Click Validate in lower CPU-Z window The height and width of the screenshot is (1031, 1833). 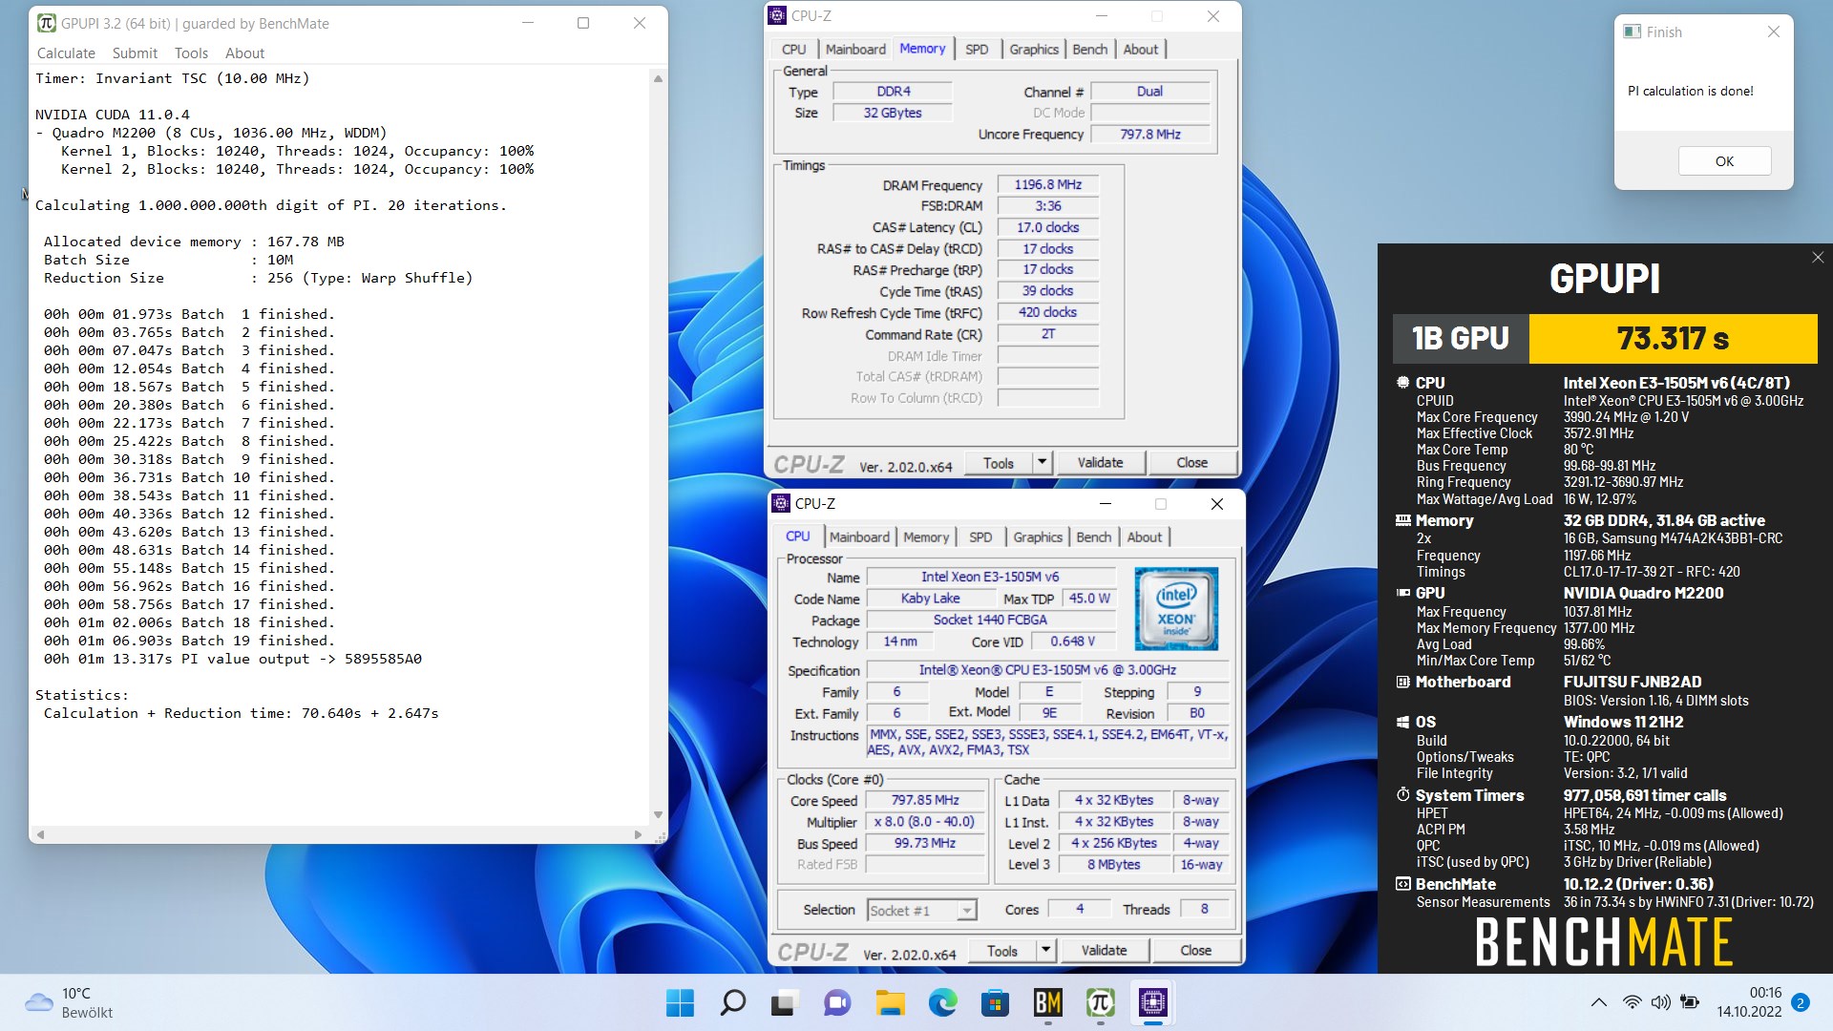click(x=1104, y=951)
